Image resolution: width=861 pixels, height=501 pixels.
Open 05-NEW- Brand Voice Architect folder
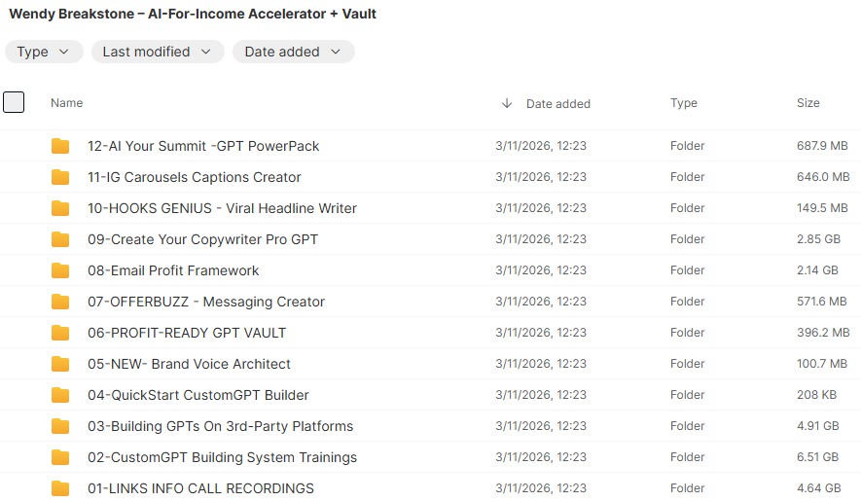189,364
